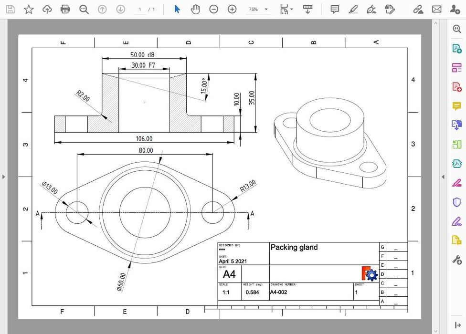
Task: Zoom in with plus button
Action: click(x=232, y=9)
